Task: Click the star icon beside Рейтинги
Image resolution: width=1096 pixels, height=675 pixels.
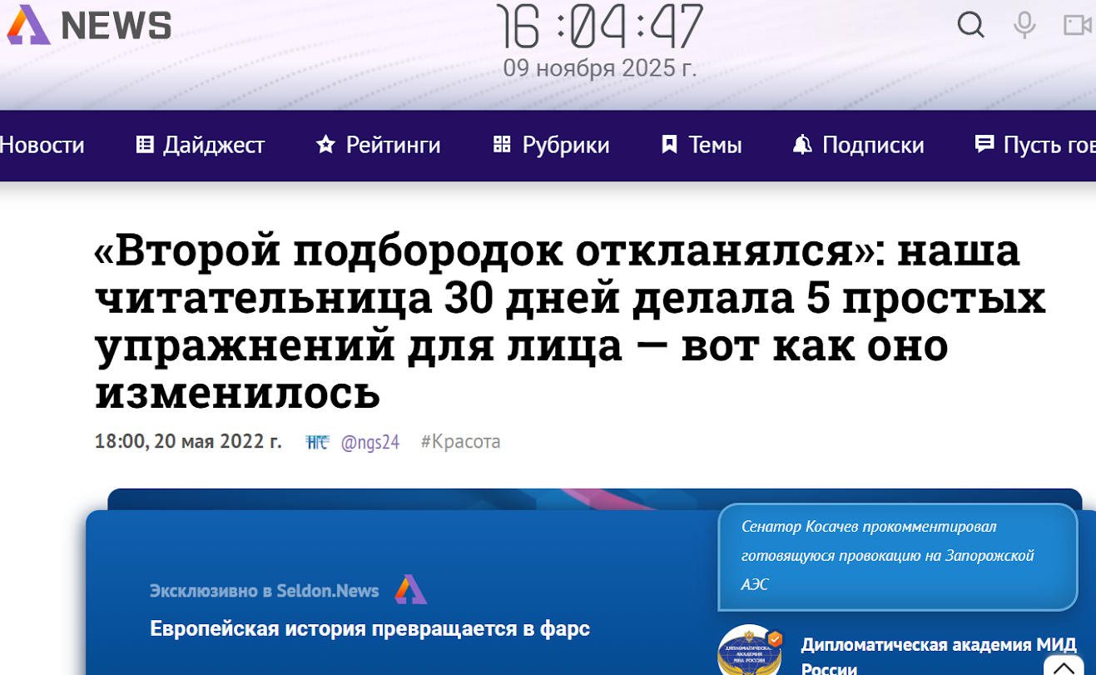Action: (x=325, y=145)
